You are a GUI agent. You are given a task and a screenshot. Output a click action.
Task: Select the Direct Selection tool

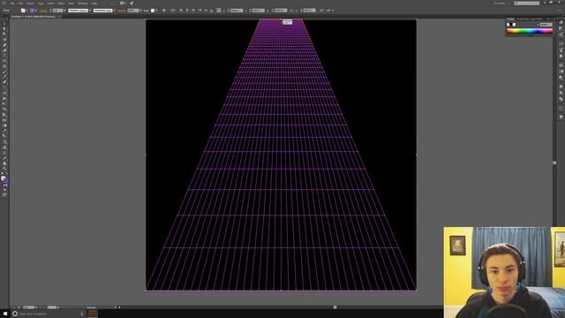click(4, 29)
